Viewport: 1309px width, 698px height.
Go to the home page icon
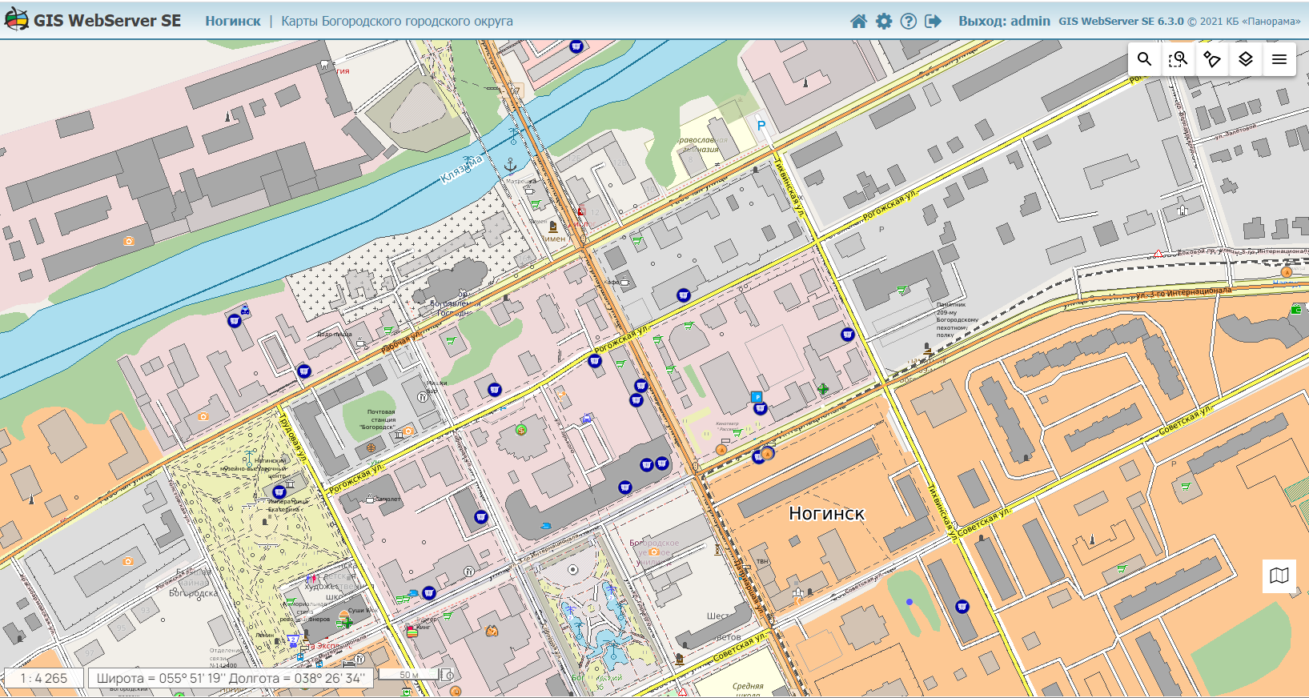(858, 22)
